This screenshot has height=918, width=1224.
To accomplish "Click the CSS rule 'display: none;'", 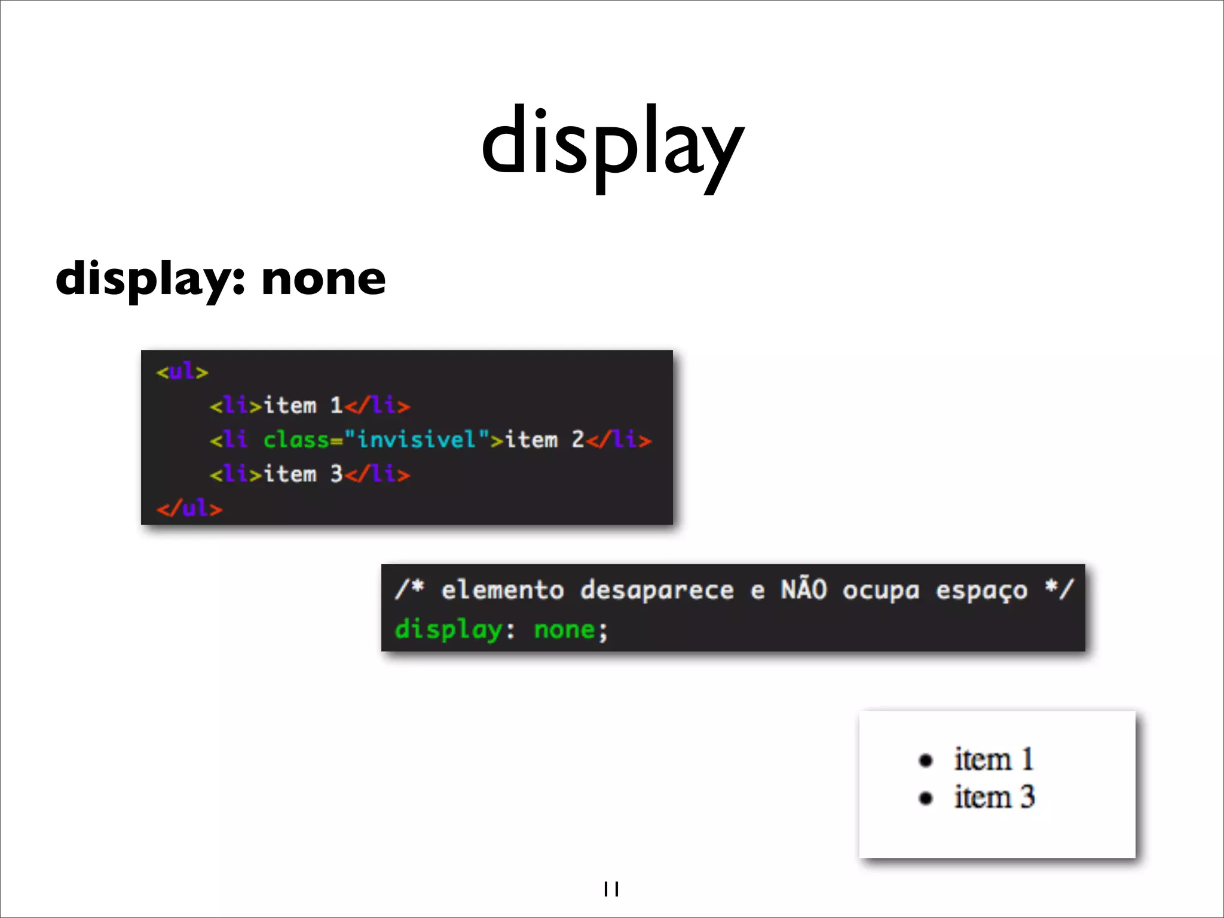I will pos(501,630).
